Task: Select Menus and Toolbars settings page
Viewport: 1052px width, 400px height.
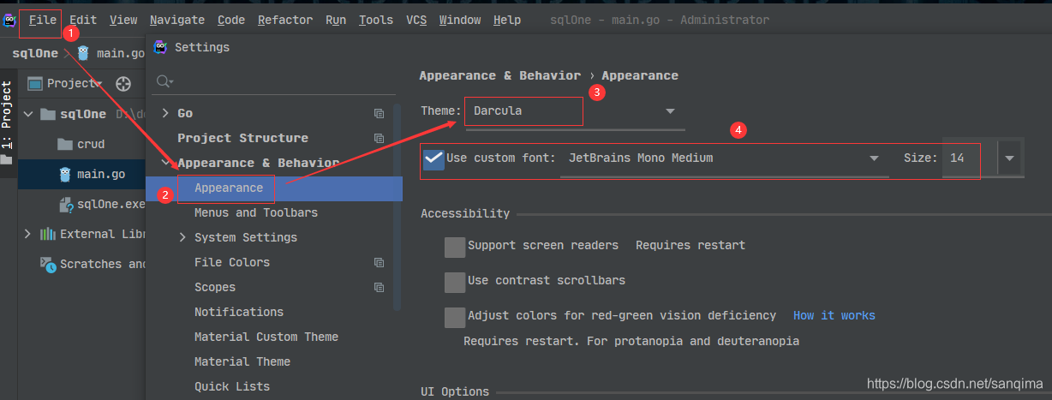Action: click(x=256, y=212)
